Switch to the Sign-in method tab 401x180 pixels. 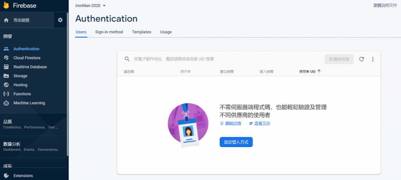109,32
